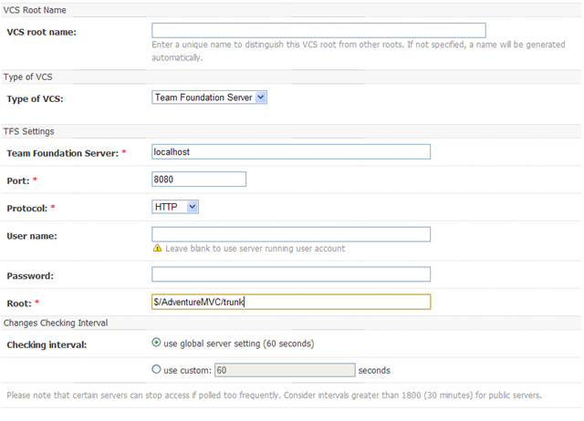
Task: Select use global server setting radio button
Action: click(x=156, y=343)
